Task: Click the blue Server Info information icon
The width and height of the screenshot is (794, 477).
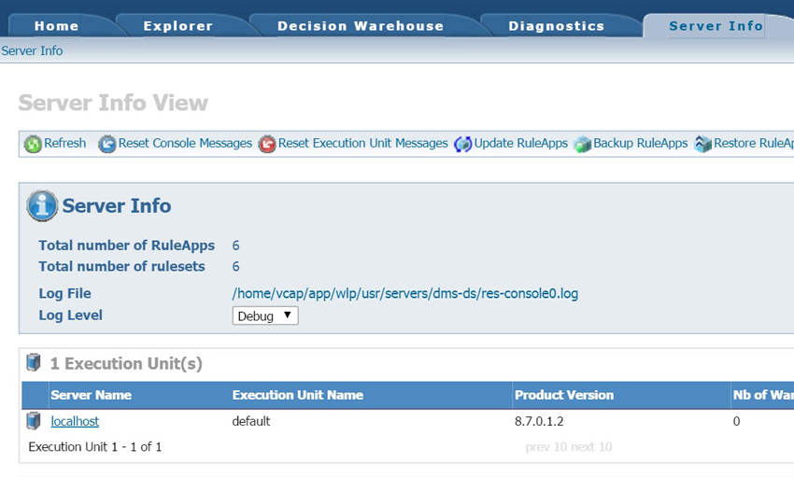Action: [x=42, y=206]
